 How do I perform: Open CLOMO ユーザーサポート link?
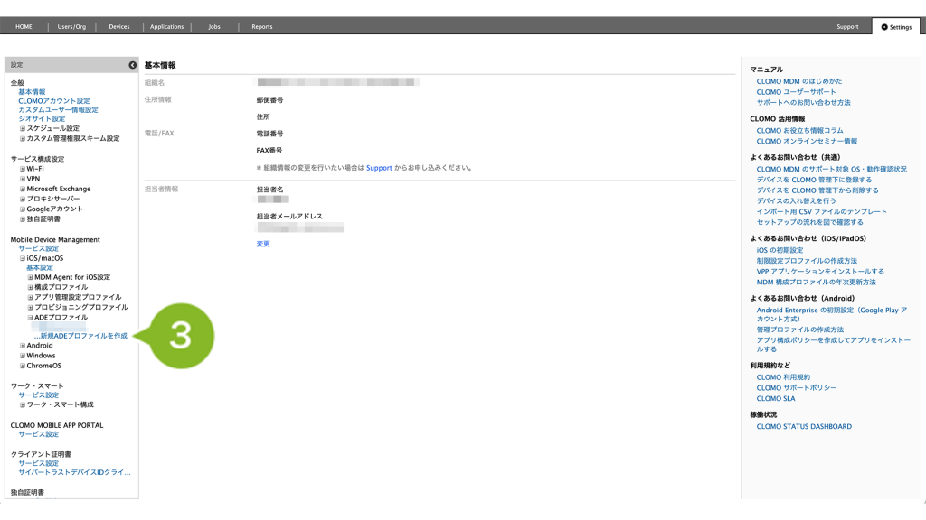coord(796,92)
